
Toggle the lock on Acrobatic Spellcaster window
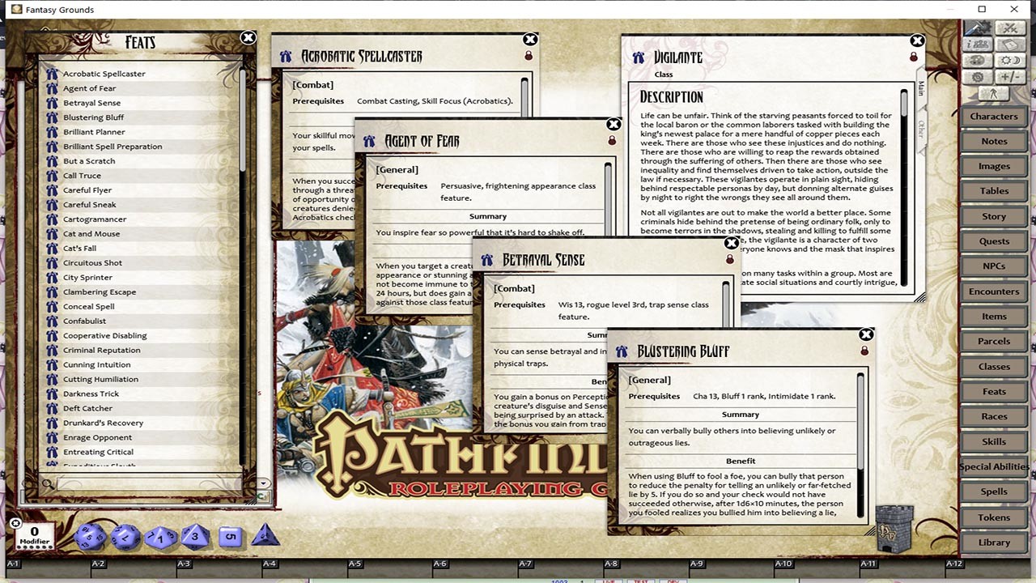[529, 57]
